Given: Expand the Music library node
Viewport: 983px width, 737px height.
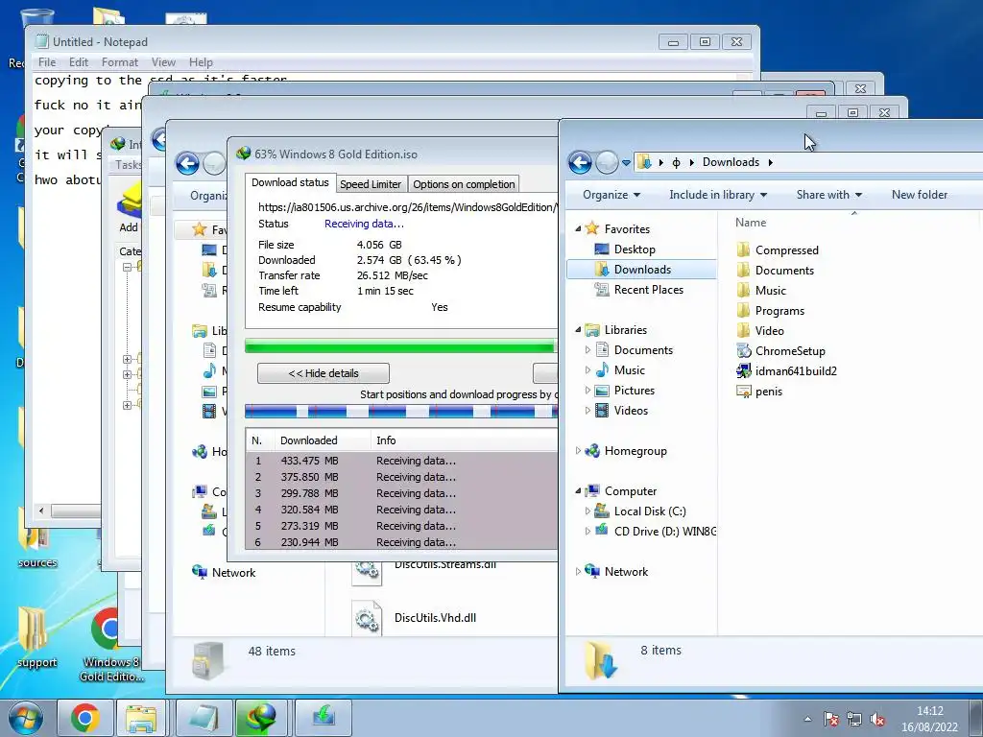Looking at the screenshot, I should point(587,370).
